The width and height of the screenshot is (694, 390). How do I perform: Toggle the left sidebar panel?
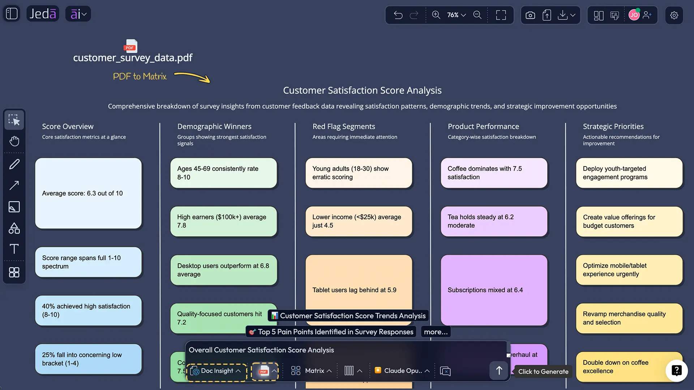coord(12,14)
